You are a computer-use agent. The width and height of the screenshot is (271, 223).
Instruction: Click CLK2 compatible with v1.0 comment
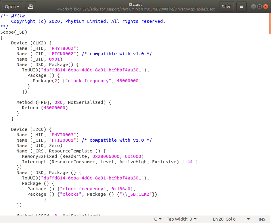pyautogui.click(x=117, y=54)
